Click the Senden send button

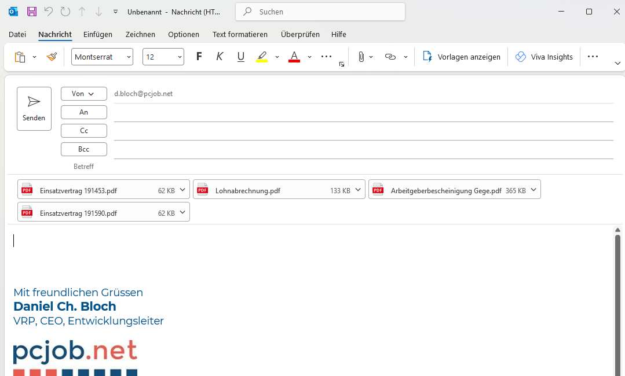[x=34, y=109]
